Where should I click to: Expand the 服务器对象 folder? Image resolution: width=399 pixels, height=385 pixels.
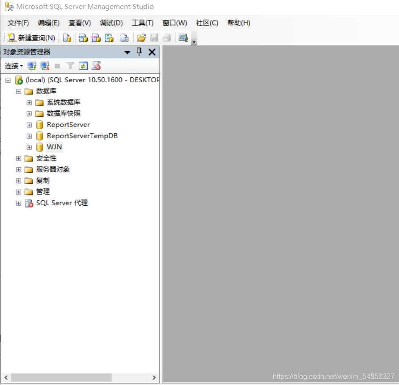[x=19, y=169]
